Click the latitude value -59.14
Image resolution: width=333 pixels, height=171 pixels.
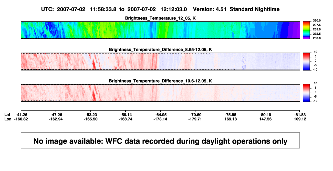126,115
